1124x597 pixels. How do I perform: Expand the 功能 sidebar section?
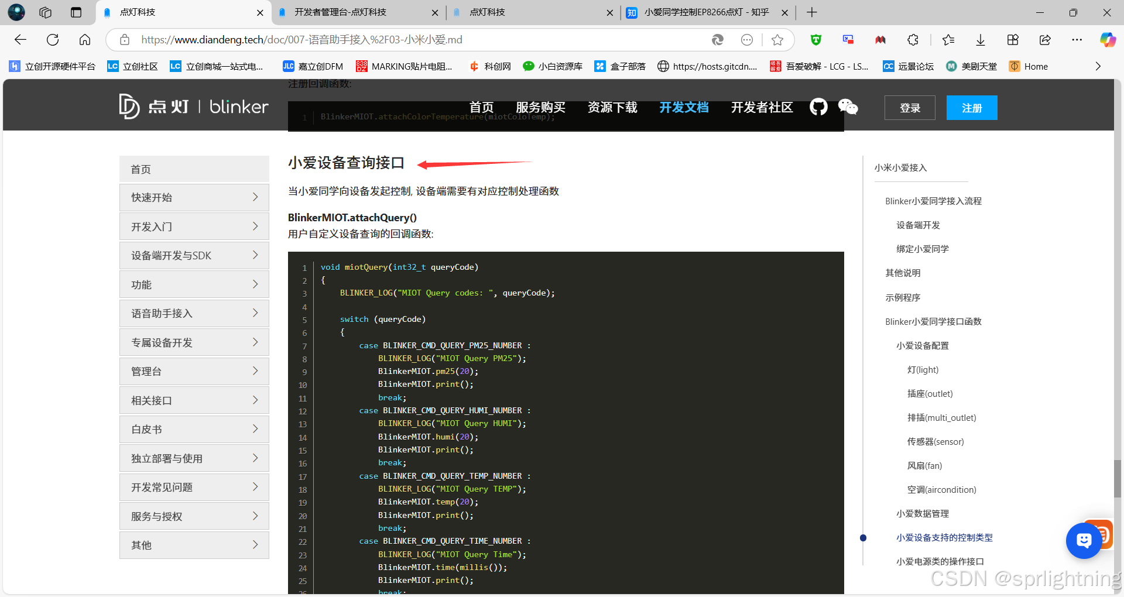[x=194, y=284]
